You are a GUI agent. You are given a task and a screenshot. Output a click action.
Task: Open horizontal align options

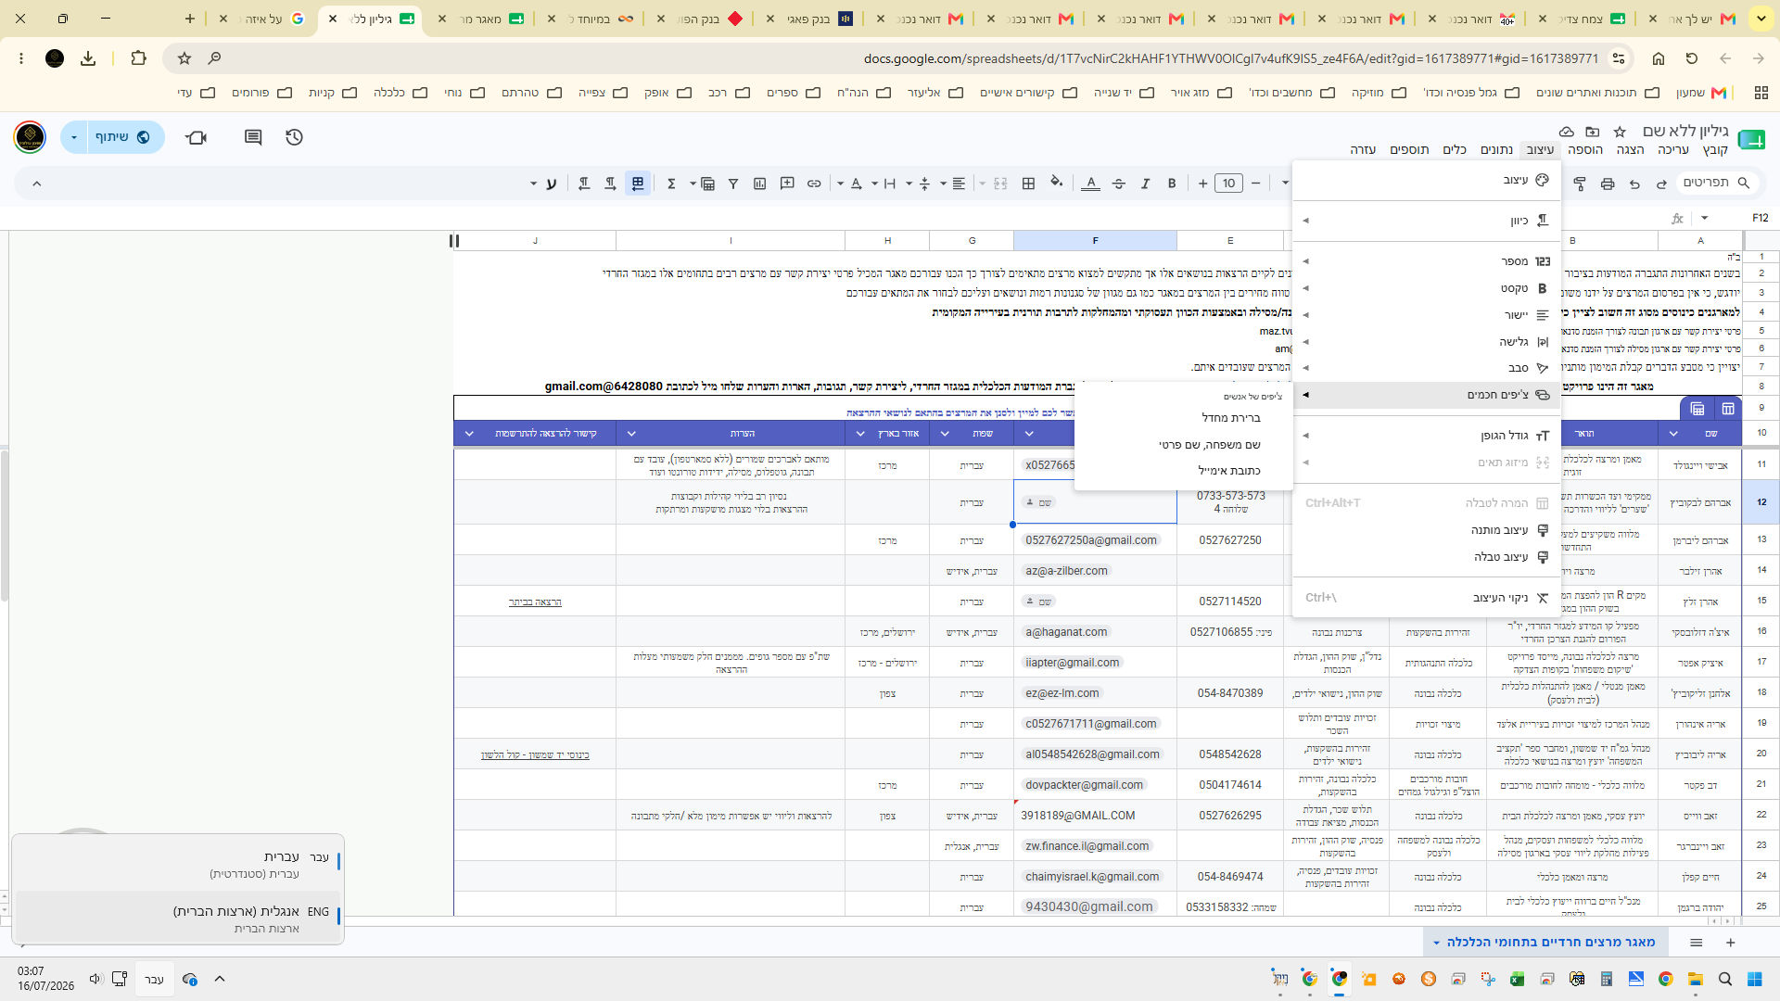click(x=959, y=184)
